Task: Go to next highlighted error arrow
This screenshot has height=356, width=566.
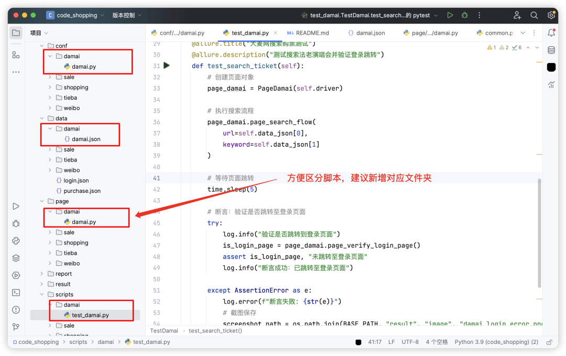Action: tap(537, 47)
